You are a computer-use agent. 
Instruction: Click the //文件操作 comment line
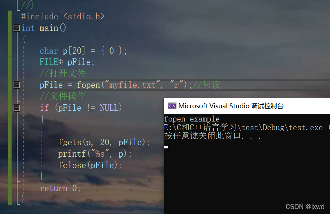point(63,96)
